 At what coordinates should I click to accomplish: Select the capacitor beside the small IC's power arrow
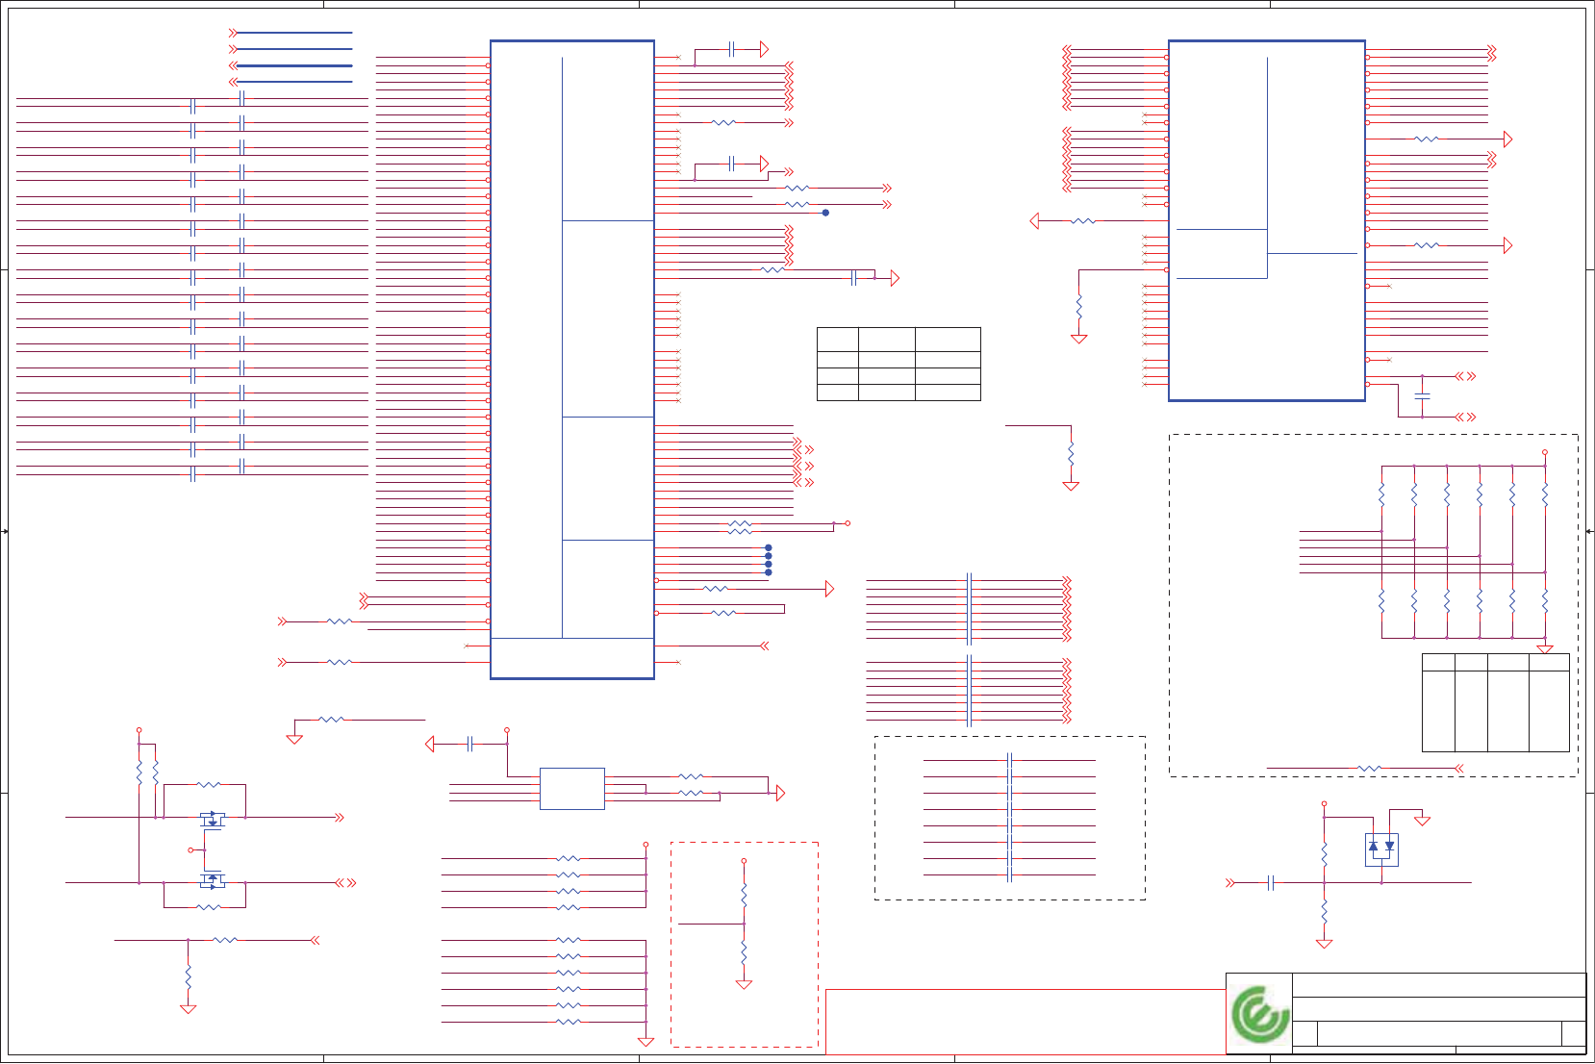point(469,744)
